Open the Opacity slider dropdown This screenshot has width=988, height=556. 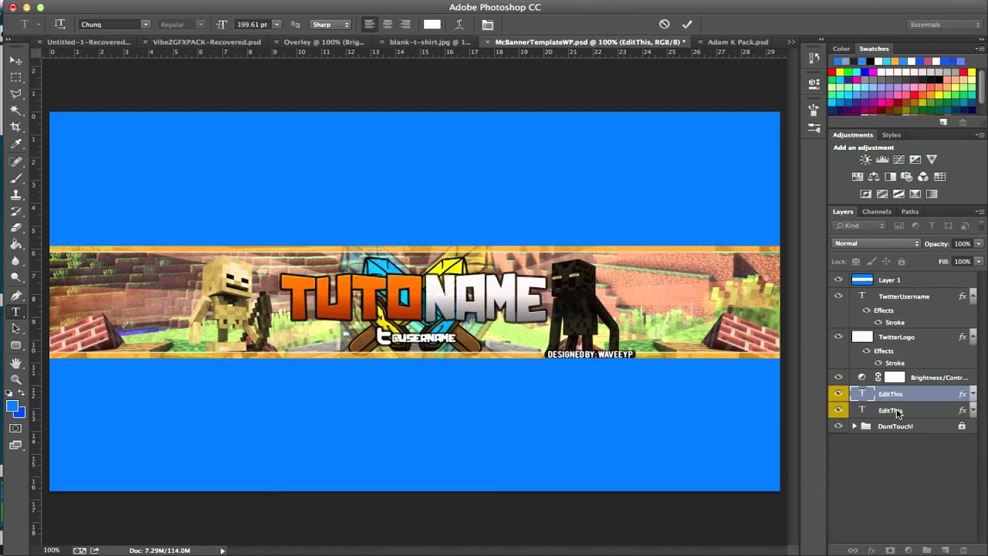tap(978, 244)
